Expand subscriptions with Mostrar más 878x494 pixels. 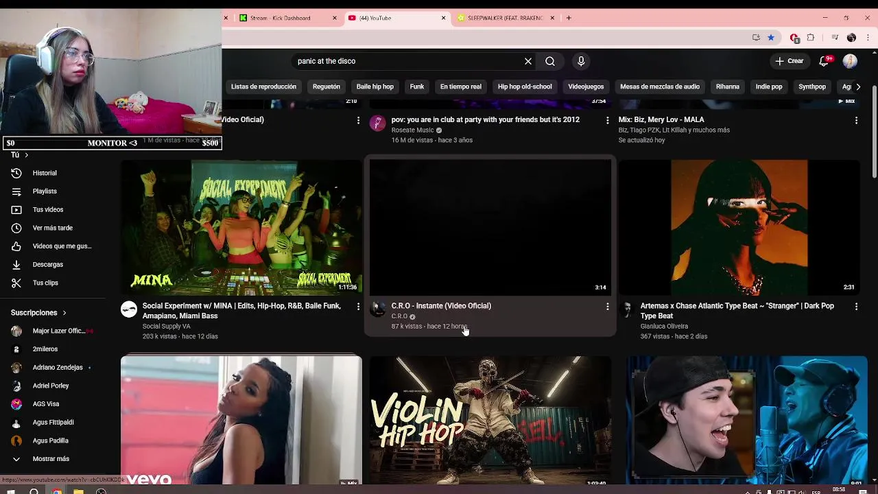click(x=51, y=459)
